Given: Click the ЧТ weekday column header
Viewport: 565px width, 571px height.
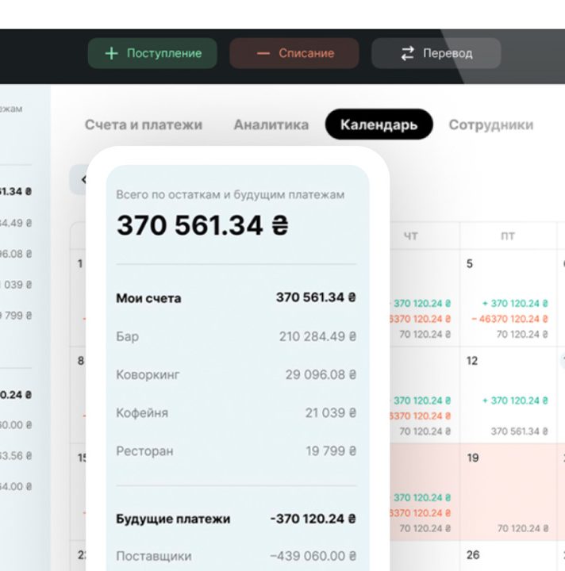Looking at the screenshot, I should pos(410,236).
